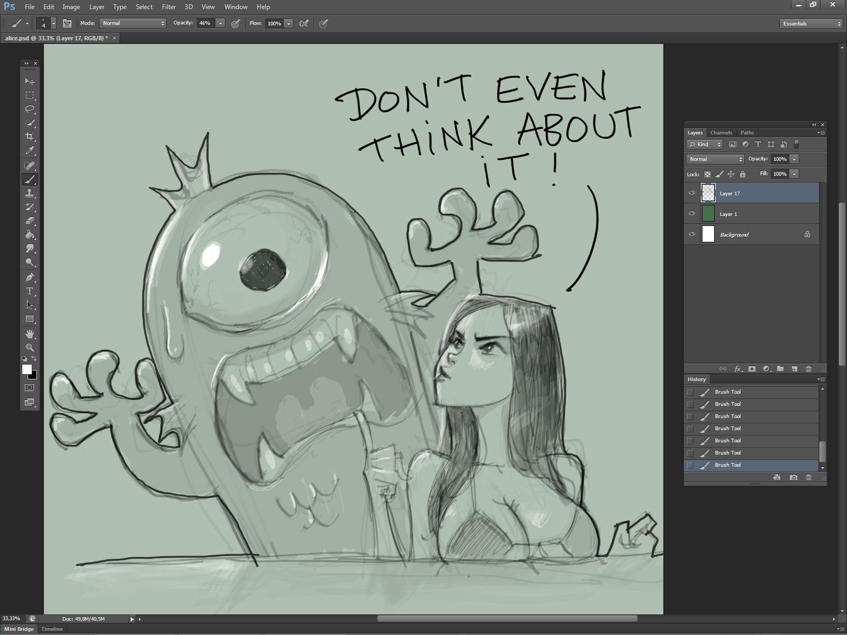847x635 pixels.
Task: Open the Filter menu
Action: [168, 7]
